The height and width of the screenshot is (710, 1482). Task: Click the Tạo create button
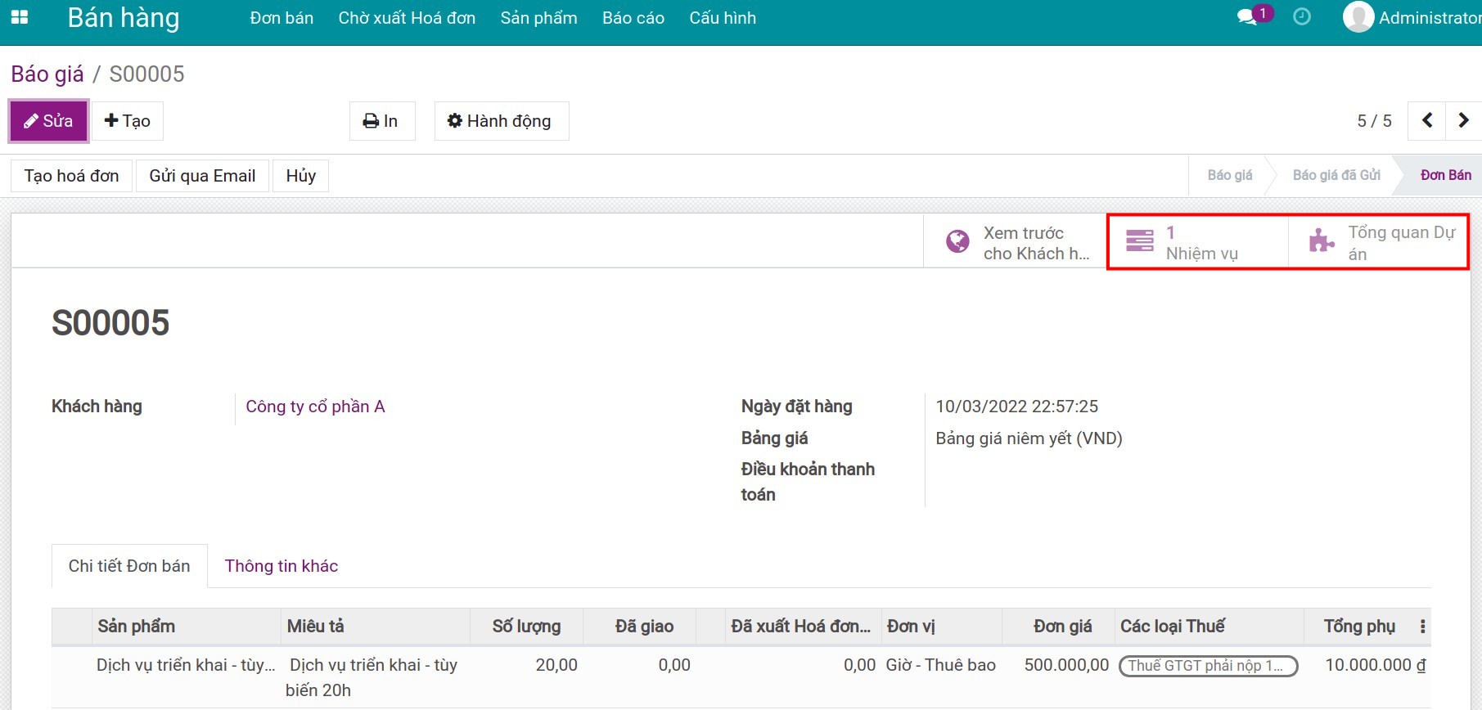click(x=128, y=121)
